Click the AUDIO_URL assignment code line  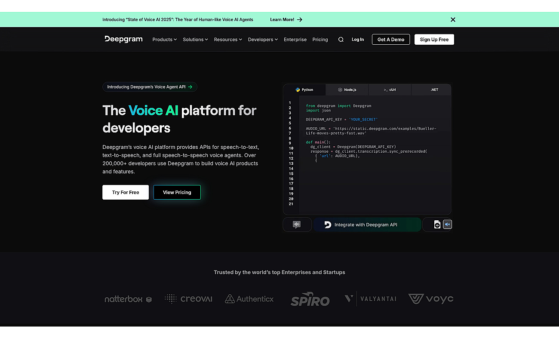371,131
